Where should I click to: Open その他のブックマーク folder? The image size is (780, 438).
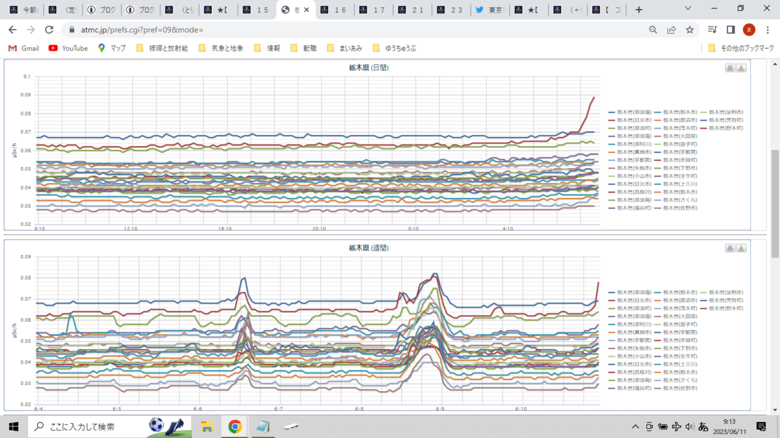[x=741, y=48]
